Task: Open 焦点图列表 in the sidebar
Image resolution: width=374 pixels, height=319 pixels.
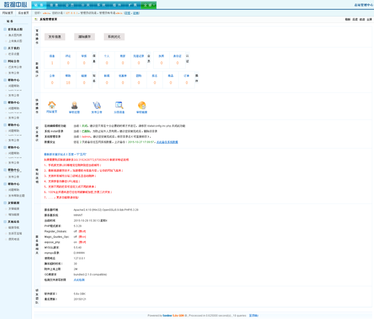Action: [x=15, y=35]
